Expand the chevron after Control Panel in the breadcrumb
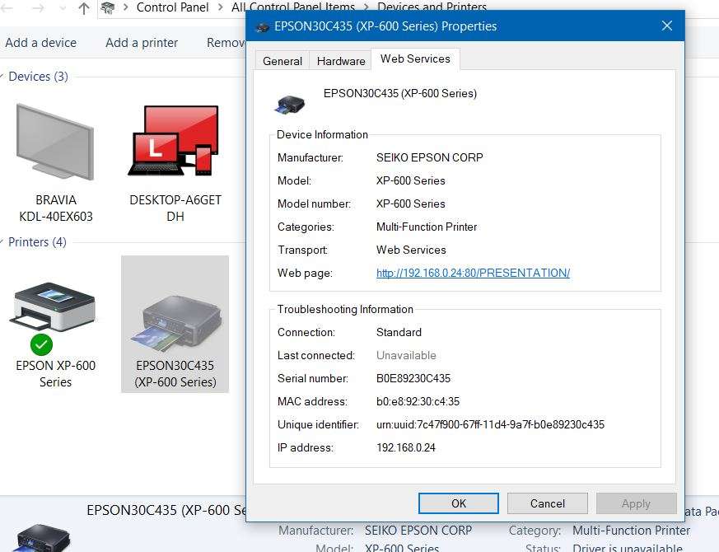Viewport: 719px width, 552px height. click(x=221, y=7)
